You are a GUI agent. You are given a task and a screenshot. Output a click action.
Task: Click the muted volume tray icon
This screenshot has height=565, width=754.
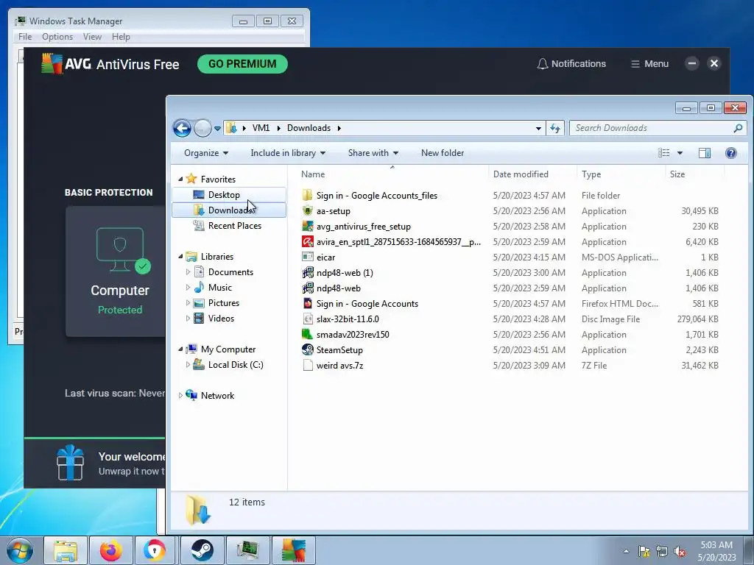pos(680,552)
